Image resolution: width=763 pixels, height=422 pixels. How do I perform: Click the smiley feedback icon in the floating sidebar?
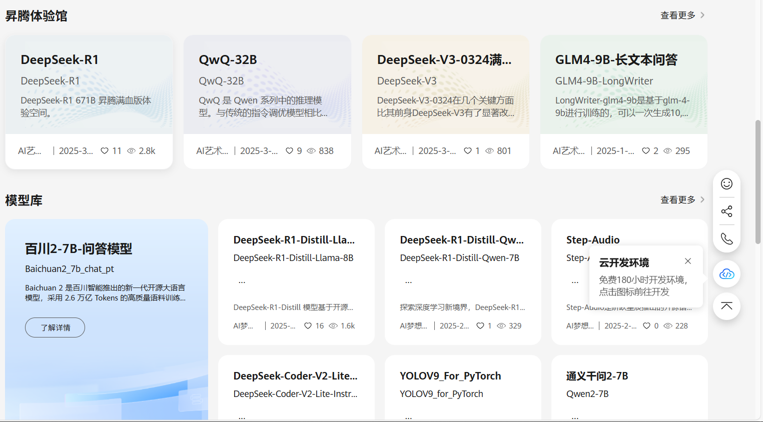(x=726, y=184)
